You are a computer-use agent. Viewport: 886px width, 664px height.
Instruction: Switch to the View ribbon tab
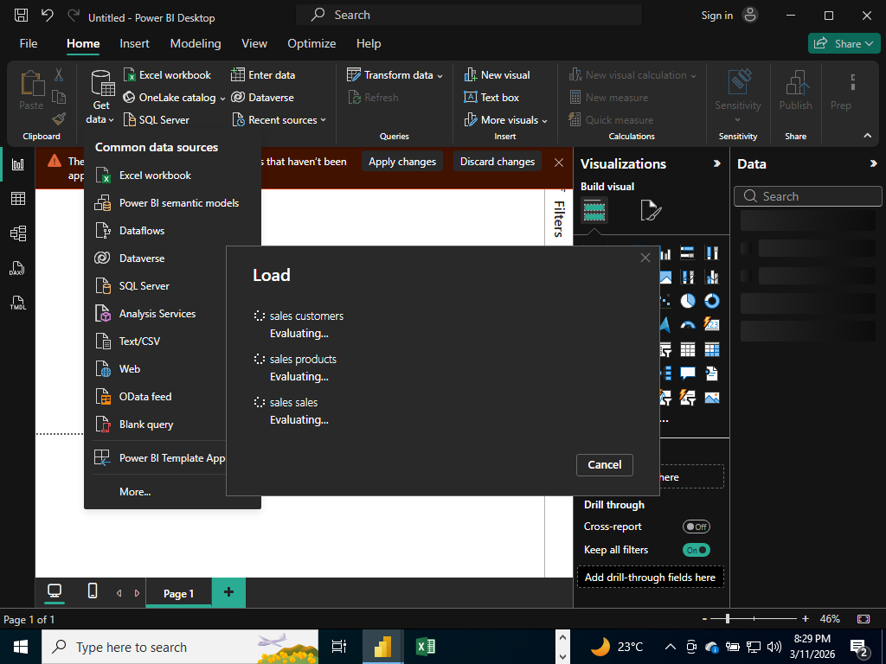pyautogui.click(x=254, y=43)
